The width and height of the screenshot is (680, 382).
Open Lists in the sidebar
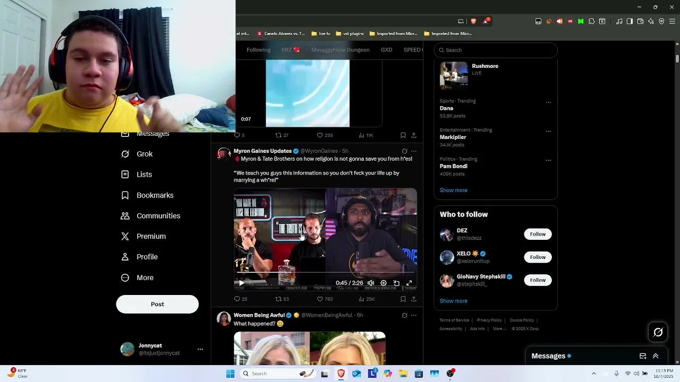(x=137, y=175)
